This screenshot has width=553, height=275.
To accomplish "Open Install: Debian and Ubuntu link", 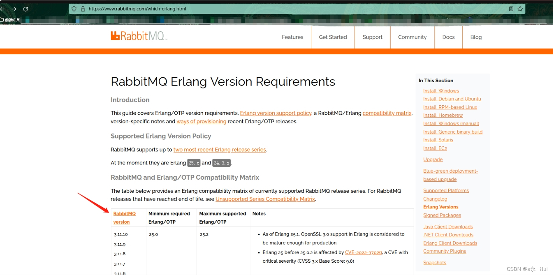I will 452,99.
